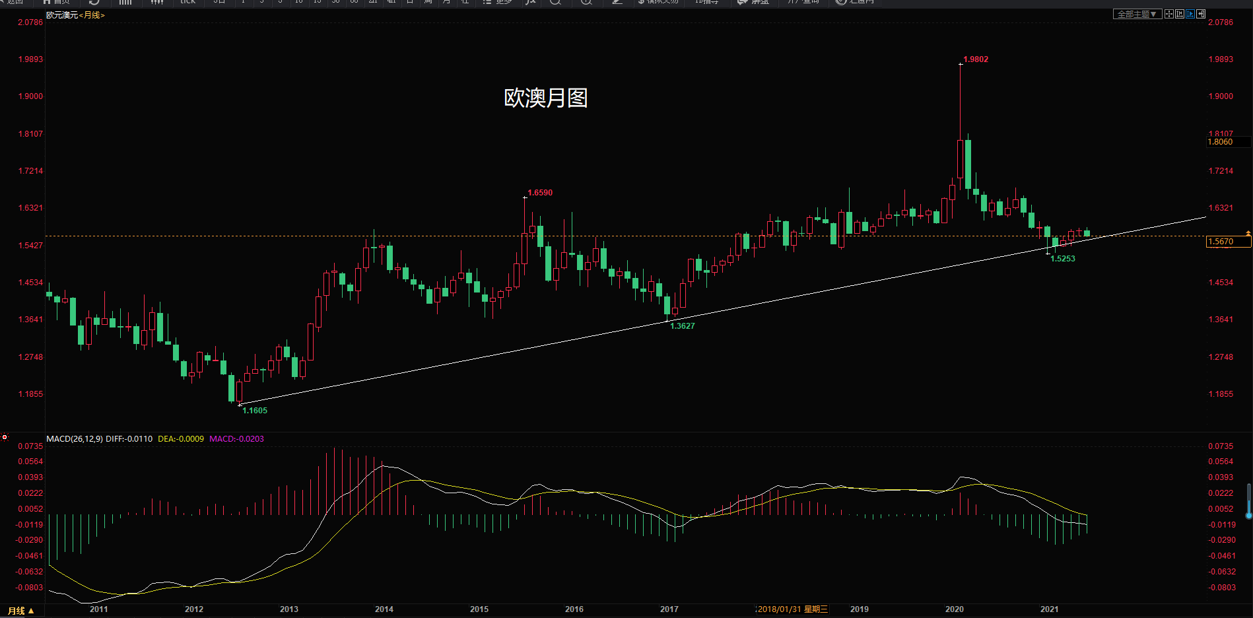The width and height of the screenshot is (1253, 618).
Task: Click the 欧元澳元<月线> chart title
Action: point(75,15)
